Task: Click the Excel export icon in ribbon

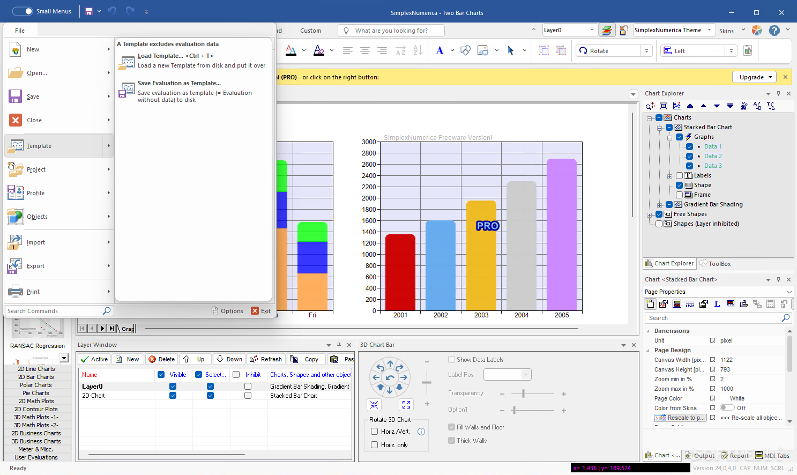Action: [x=748, y=50]
